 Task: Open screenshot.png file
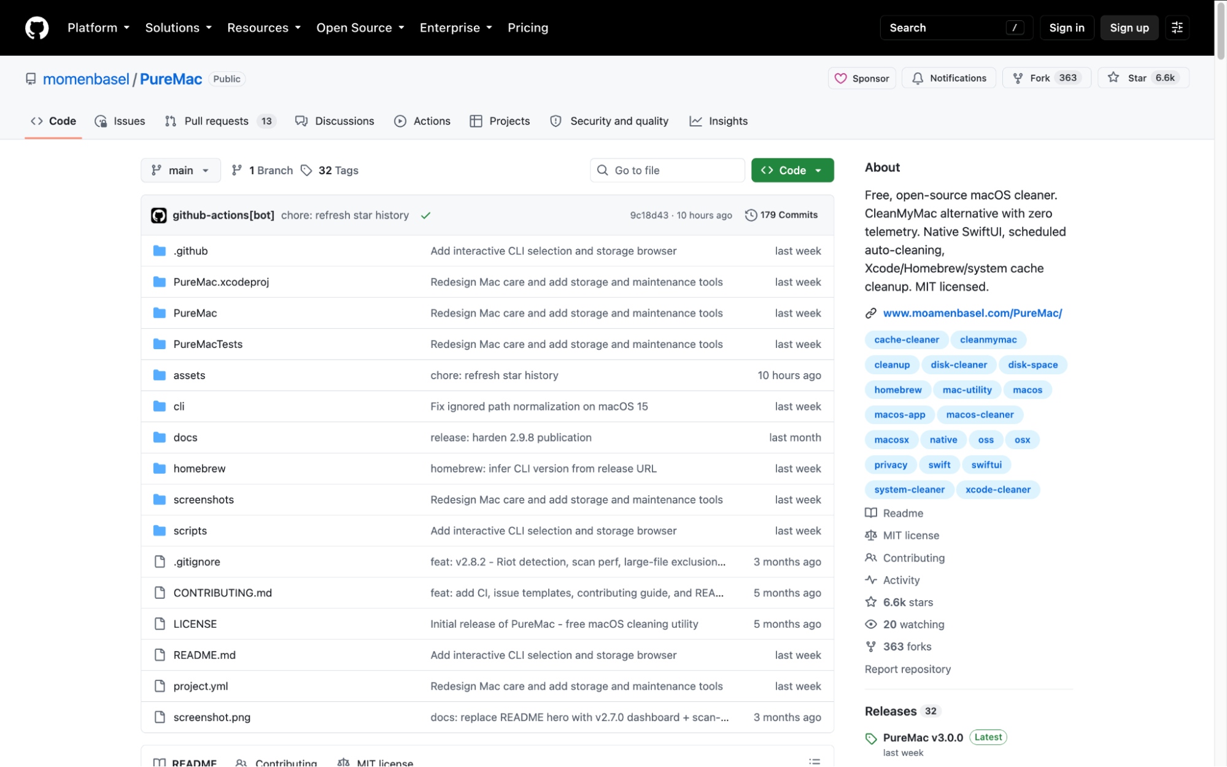click(212, 717)
